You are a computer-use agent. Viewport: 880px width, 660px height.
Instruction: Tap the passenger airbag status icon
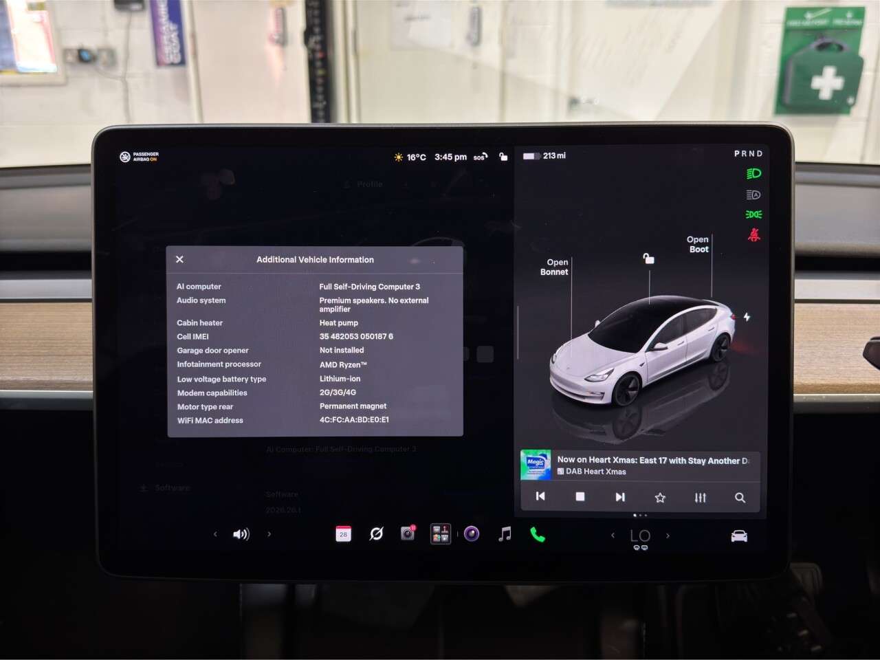pos(139,157)
